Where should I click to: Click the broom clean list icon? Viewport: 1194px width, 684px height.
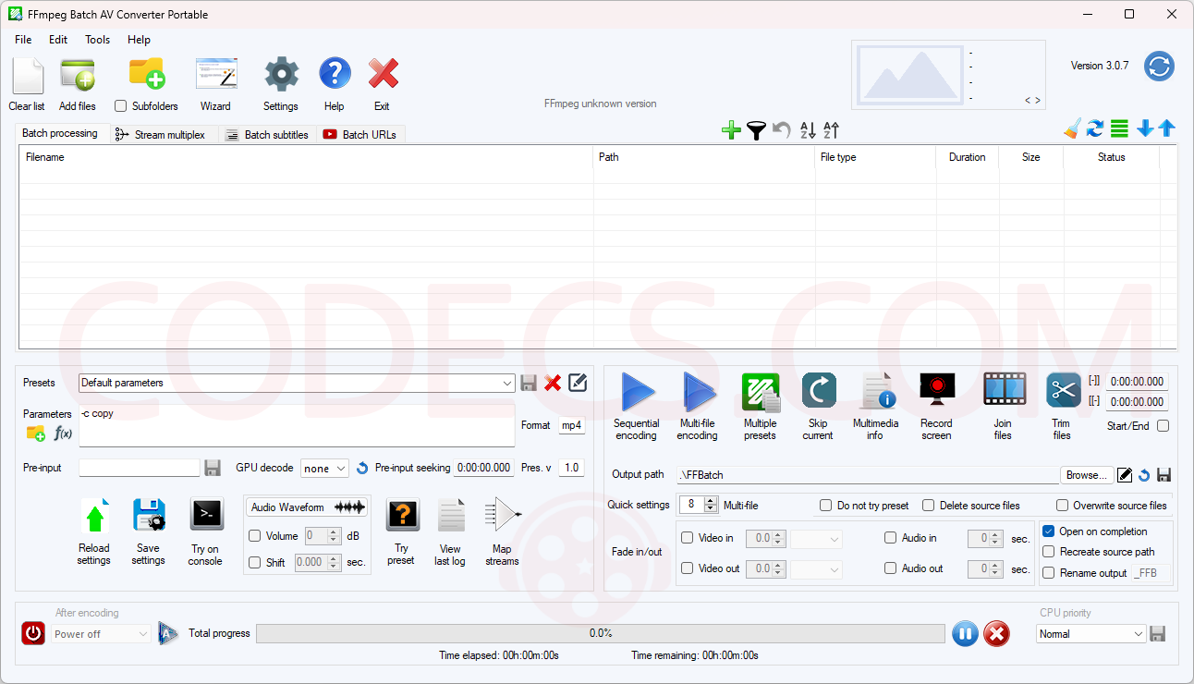point(1072,128)
